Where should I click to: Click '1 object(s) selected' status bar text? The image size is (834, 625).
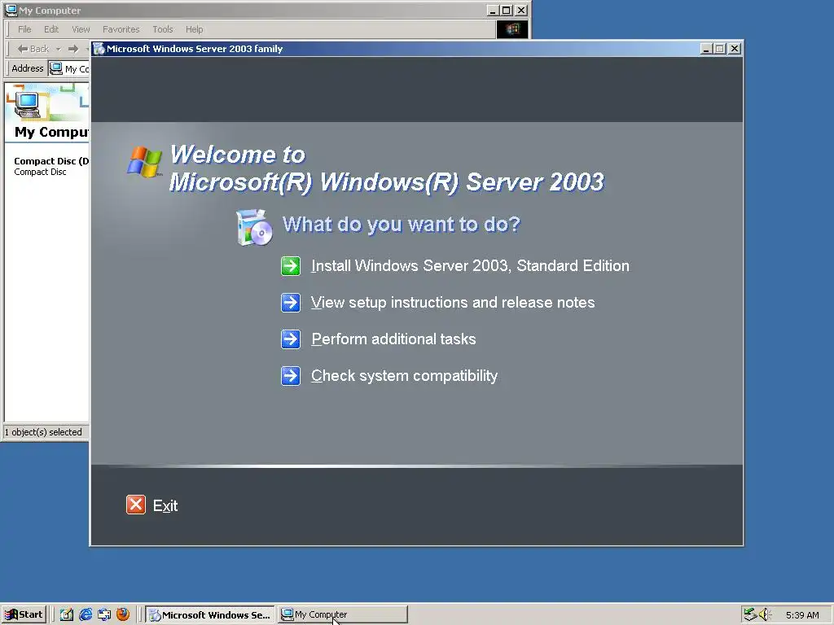point(43,432)
